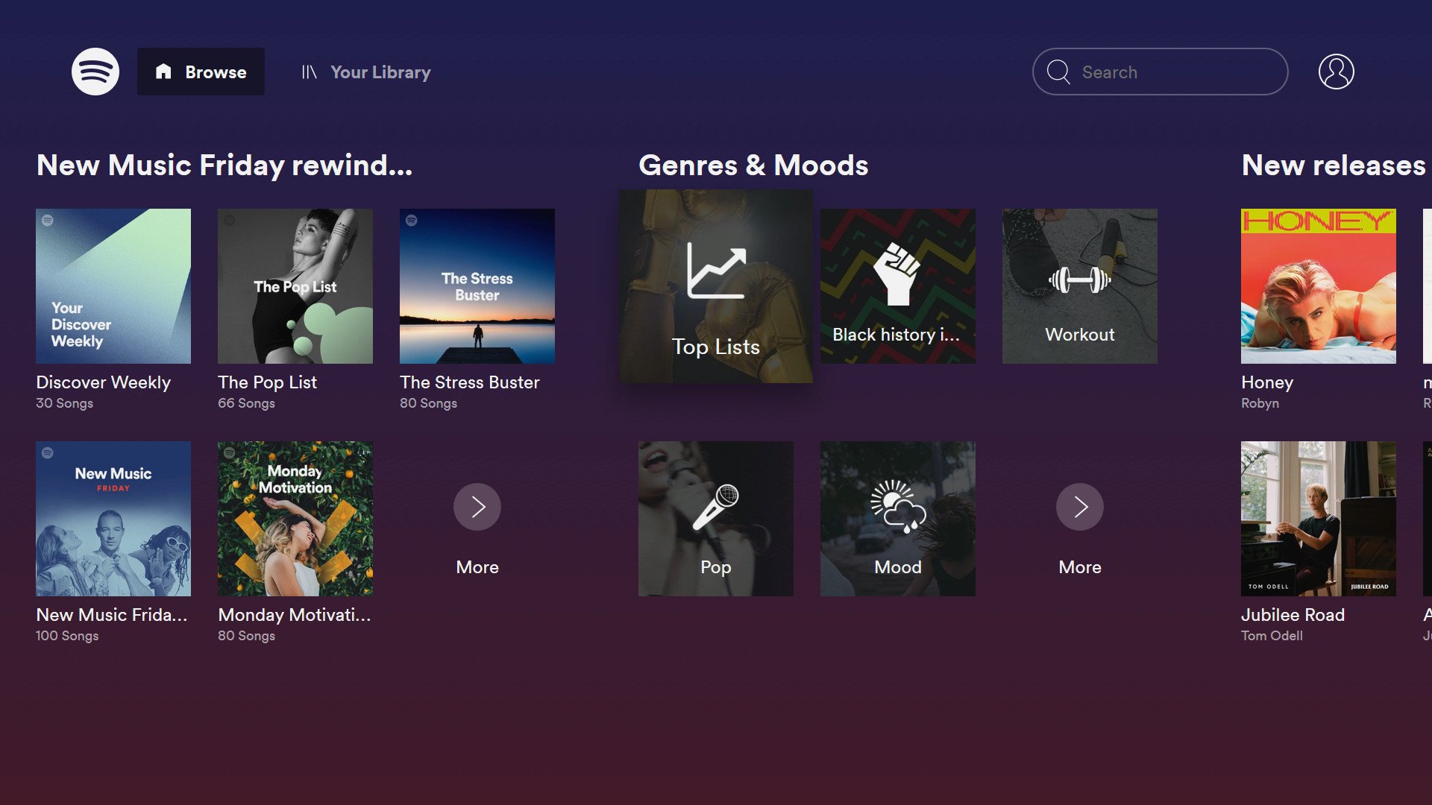The width and height of the screenshot is (1432, 805).
Task: Open the user profile icon
Action: pyautogui.click(x=1336, y=72)
